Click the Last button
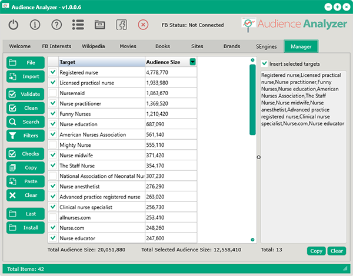This screenshot has width=353, height=276. (x=25, y=214)
